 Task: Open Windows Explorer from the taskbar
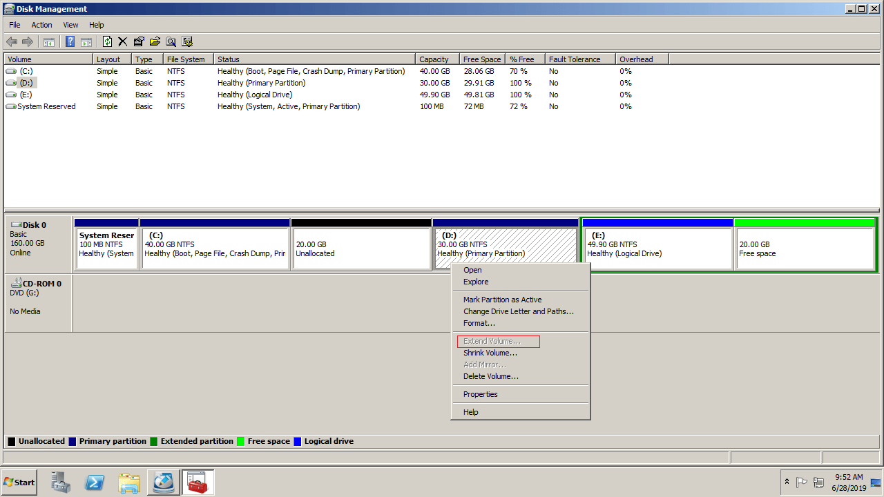(x=129, y=483)
